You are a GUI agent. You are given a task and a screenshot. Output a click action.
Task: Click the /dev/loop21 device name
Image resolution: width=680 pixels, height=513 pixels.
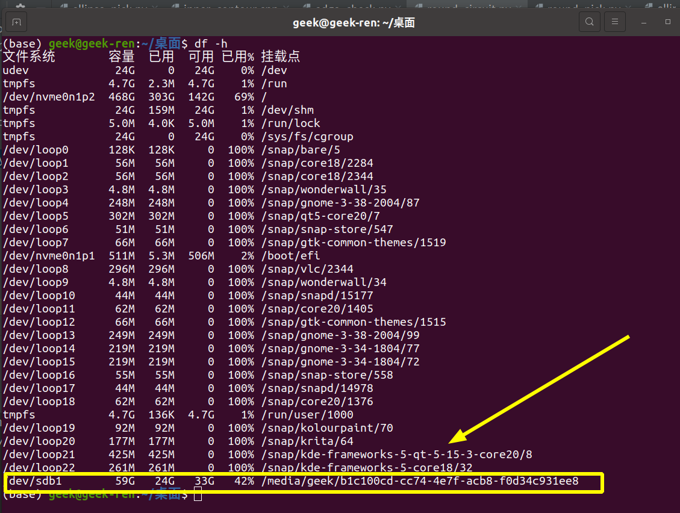tap(39, 455)
